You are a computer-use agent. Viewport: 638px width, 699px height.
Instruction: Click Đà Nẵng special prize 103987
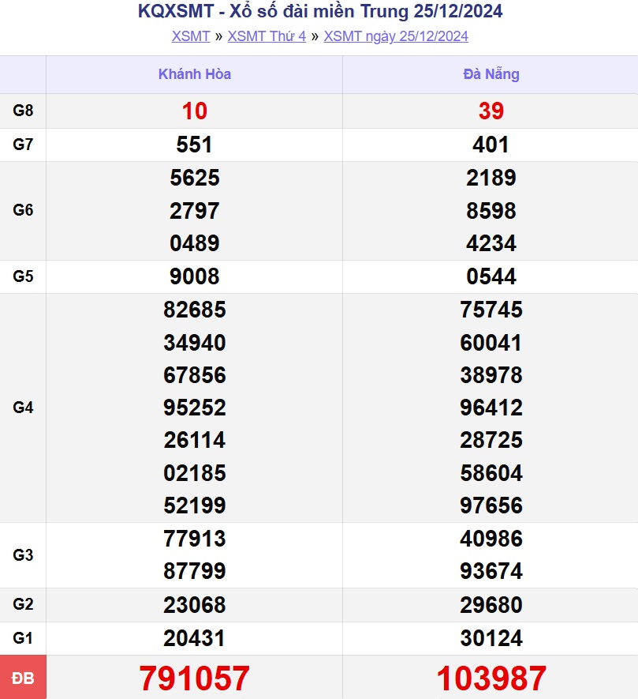pyautogui.click(x=491, y=678)
